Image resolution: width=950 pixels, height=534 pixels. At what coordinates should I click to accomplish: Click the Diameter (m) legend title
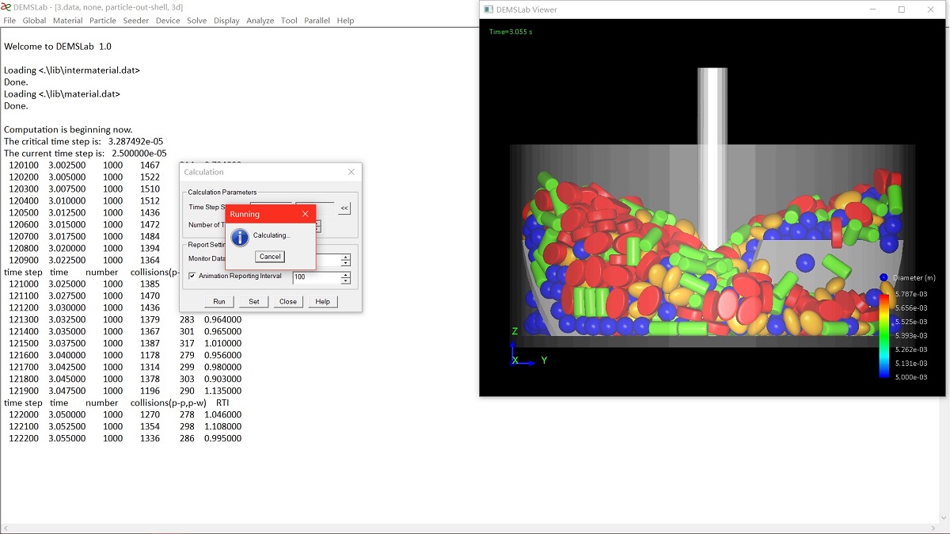click(x=914, y=277)
